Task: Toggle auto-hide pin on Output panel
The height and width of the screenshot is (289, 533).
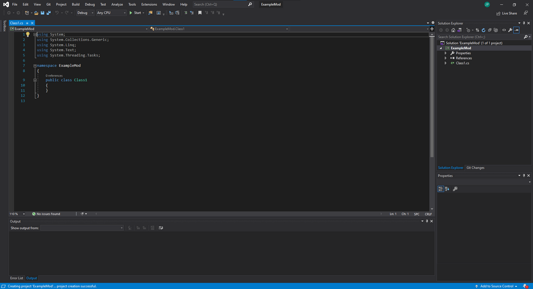Action: click(x=427, y=221)
